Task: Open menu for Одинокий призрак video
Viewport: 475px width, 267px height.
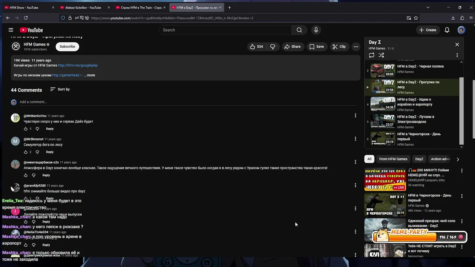Action: click(x=462, y=221)
